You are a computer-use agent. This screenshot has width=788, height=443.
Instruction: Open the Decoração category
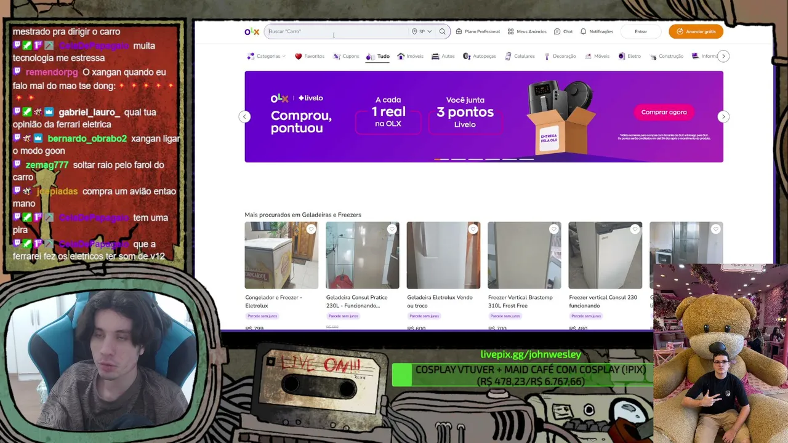560,56
